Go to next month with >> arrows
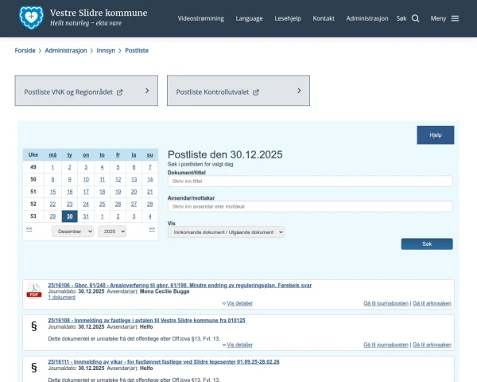This screenshot has height=382, width=477. tap(152, 229)
